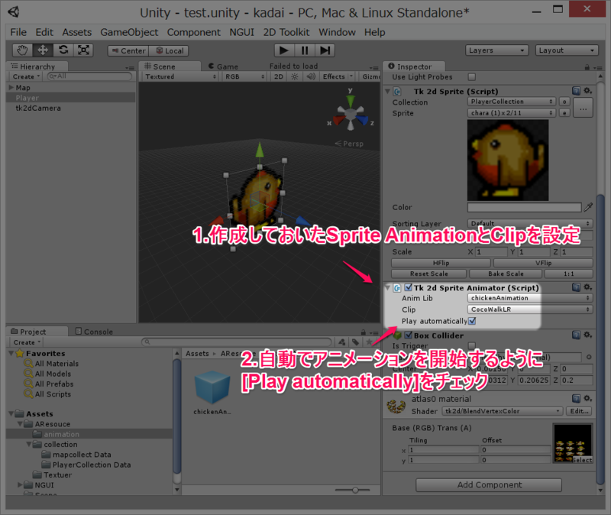Select All Materials favorite search

click(x=57, y=364)
